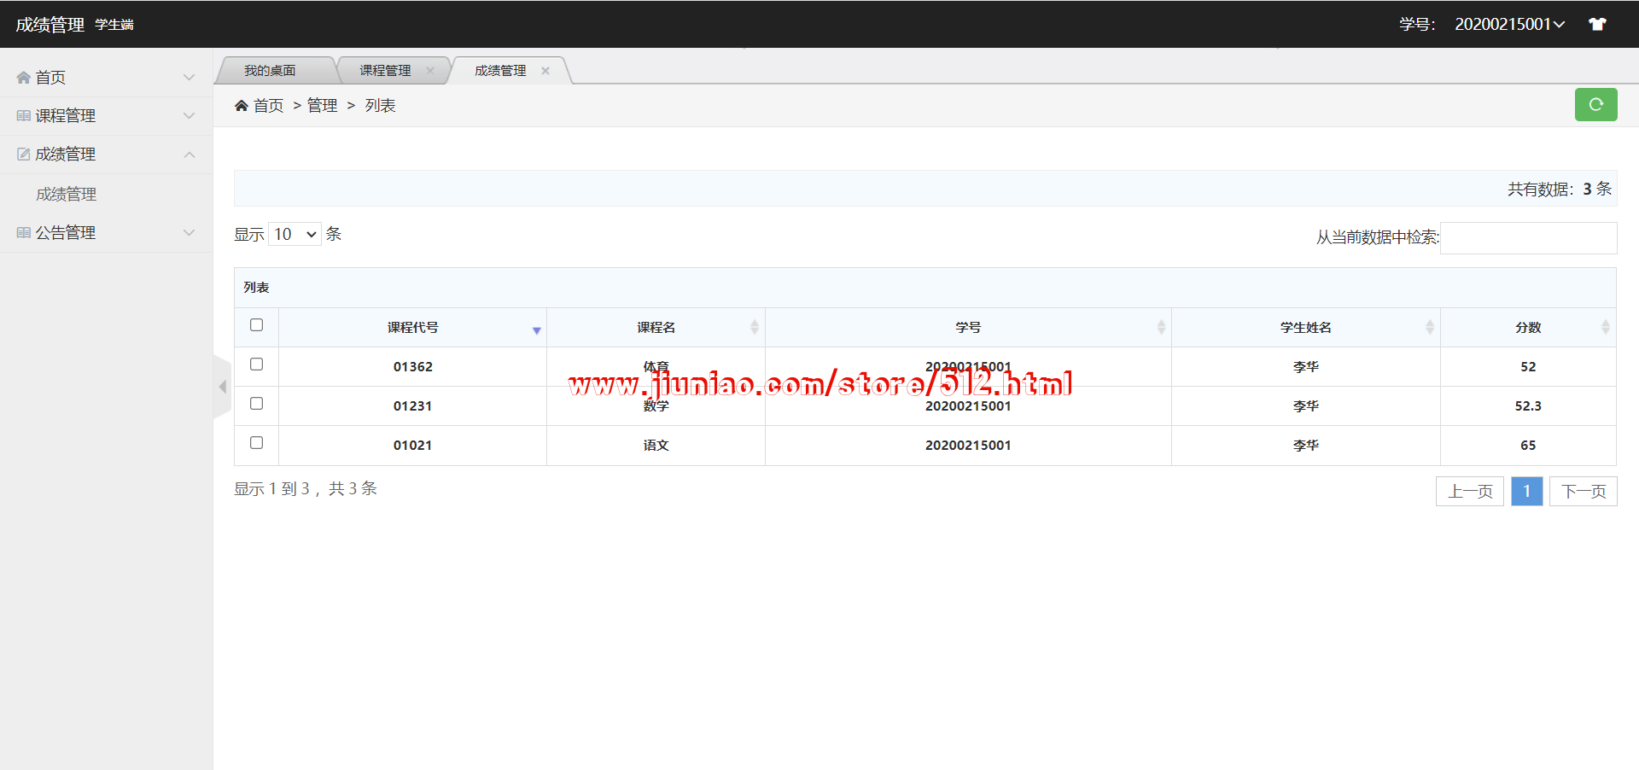Image resolution: width=1639 pixels, height=770 pixels.
Task: Click the skin theme shirt icon
Action: tap(1596, 25)
